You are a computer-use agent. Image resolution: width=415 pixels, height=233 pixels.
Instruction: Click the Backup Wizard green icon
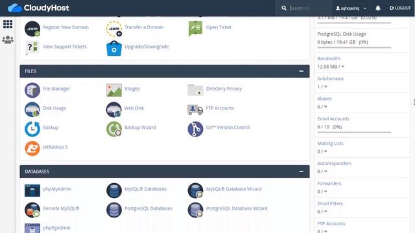114,129
